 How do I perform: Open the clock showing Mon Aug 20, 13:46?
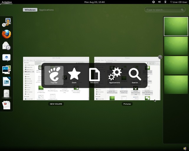(94, 2)
